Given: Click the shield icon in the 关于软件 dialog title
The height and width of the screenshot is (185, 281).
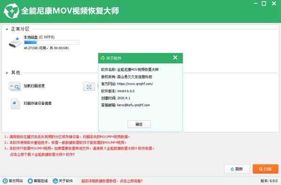Looking at the screenshot, I should pyautogui.click(x=103, y=58).
